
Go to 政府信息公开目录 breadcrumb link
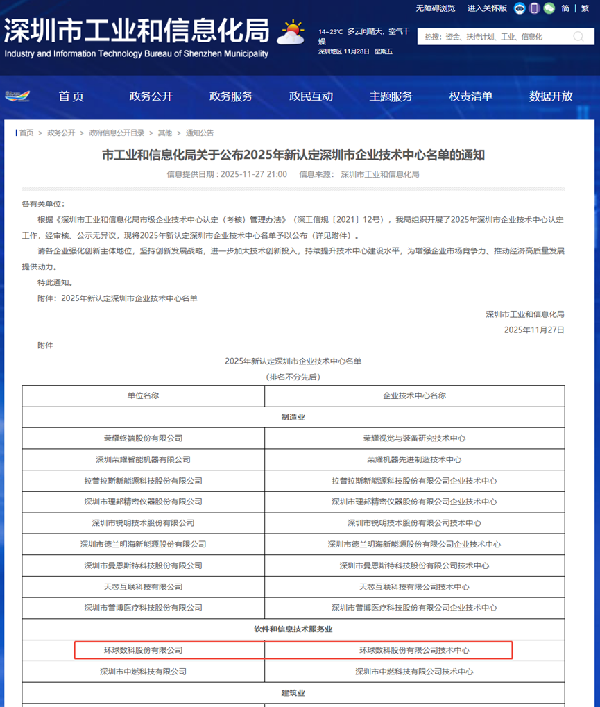click(117, 133)
